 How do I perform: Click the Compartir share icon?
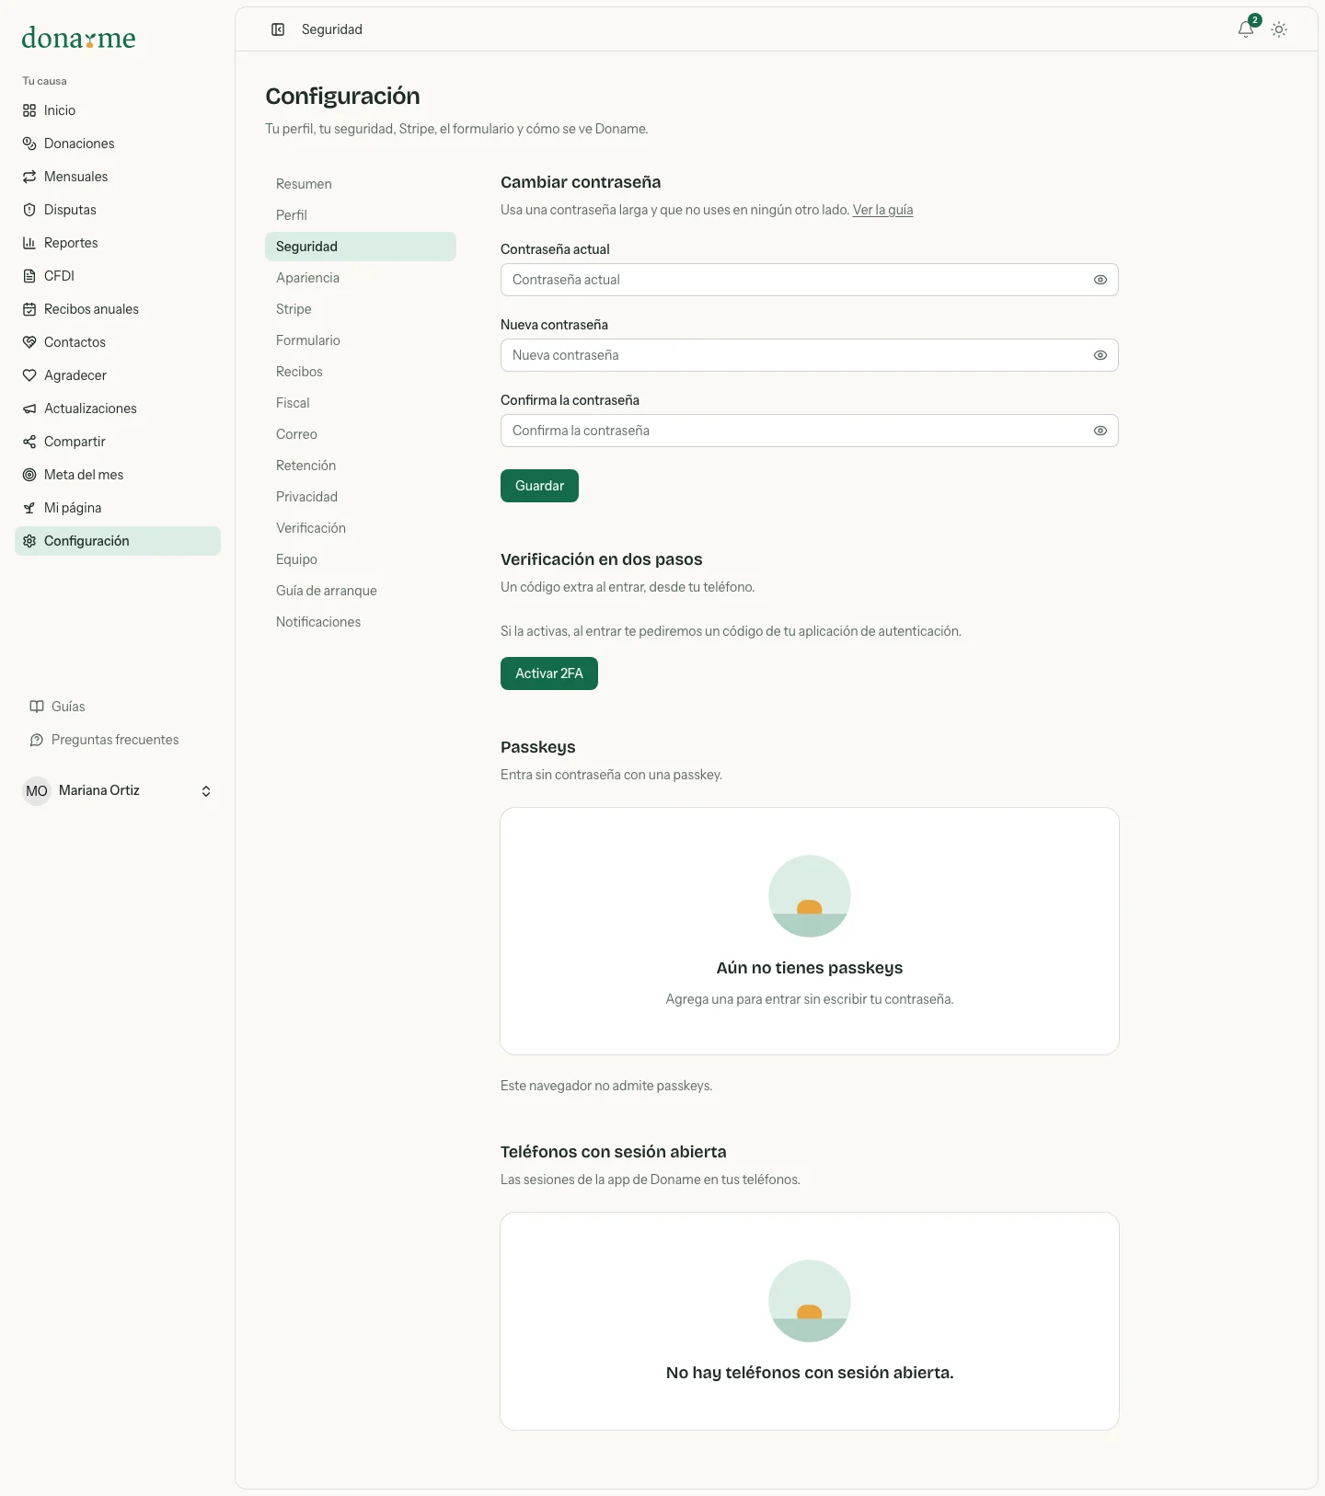[x=29, y=442]
